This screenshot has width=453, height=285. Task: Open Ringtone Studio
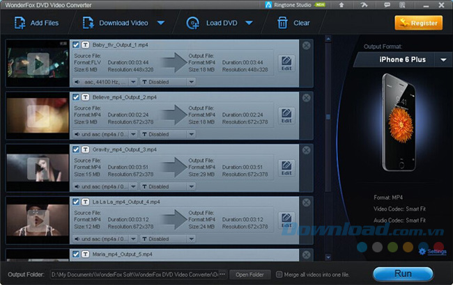coord(295,5)
